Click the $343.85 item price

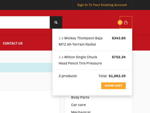pyautogui.click(x=118, y=38)
